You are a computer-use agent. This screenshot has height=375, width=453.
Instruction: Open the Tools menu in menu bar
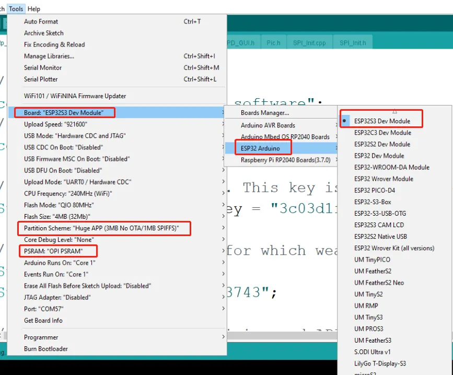pos(16,9)
